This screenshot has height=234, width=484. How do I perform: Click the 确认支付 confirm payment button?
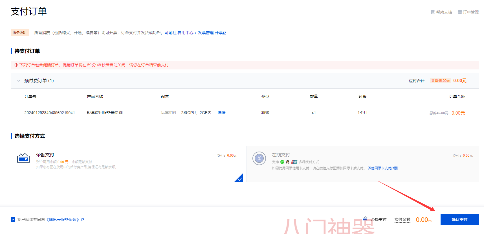pyautogui.click(x=459, y=220)
